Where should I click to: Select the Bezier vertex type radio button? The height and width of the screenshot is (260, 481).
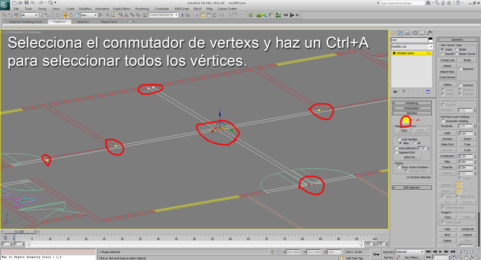(457, 49)
